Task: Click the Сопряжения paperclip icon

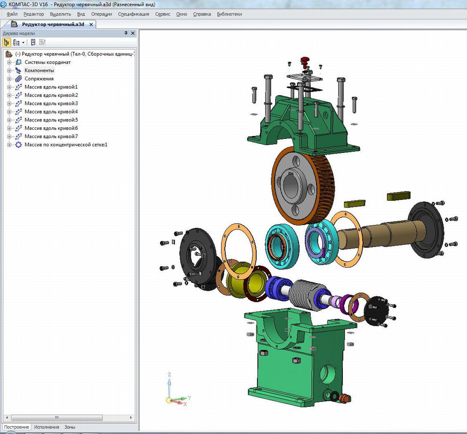Action: tap(18, 79)
